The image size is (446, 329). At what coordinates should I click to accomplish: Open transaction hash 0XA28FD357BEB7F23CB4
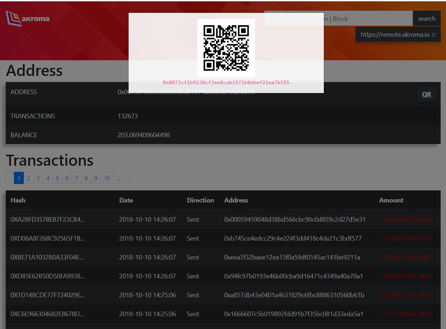(47, 220)
